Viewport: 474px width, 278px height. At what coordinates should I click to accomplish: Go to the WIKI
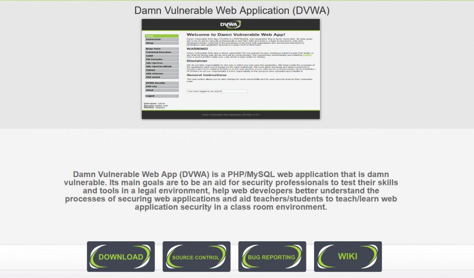[348, 257]
